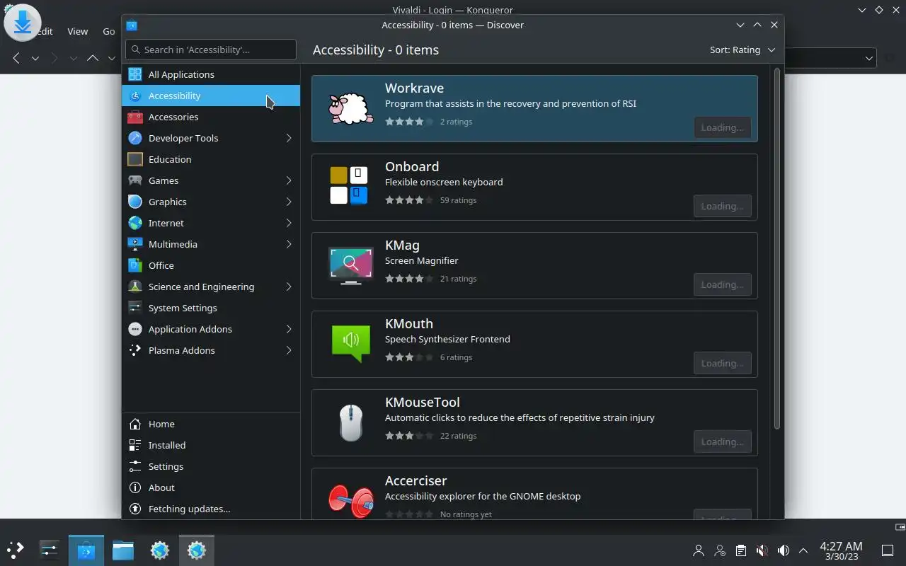This screenshot has width=906, height=566.
Task: Click the Fetching updates globe icon
Action: tap(135, 509)
